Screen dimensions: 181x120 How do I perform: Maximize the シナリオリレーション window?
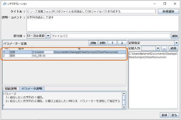click(165, 4)
